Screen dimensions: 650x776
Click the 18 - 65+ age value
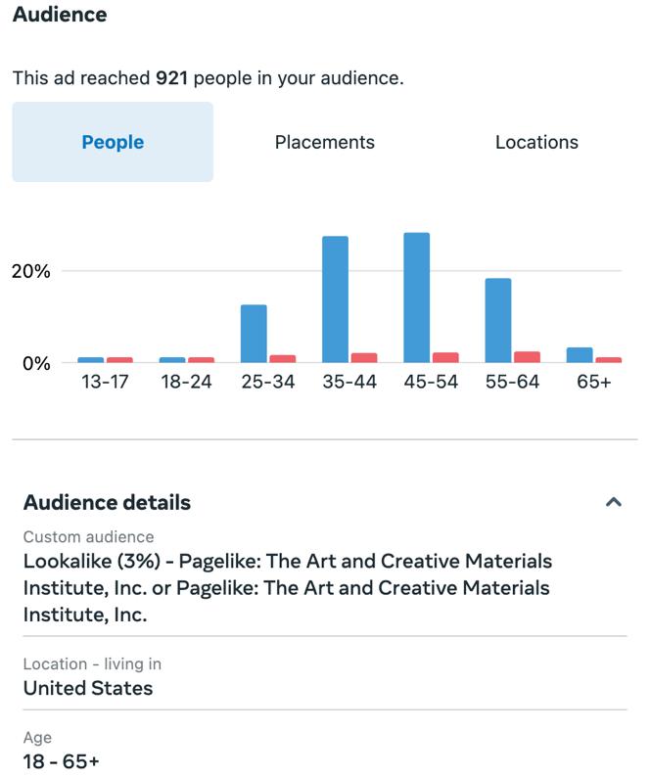[61, 761]
